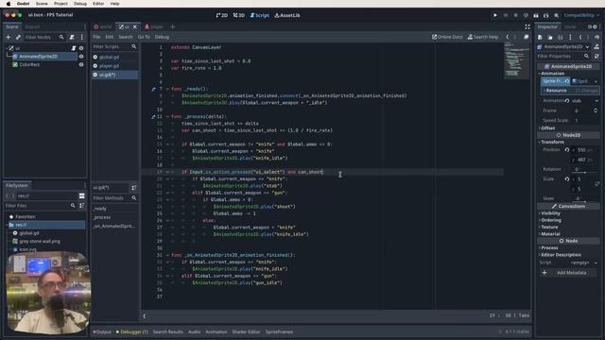Go to previous object in Inspector history

(x=580, y=37)
